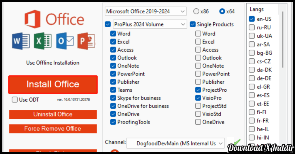Click the Langs list scrollbar
This screenshot has width=295, height=154.
283,39
